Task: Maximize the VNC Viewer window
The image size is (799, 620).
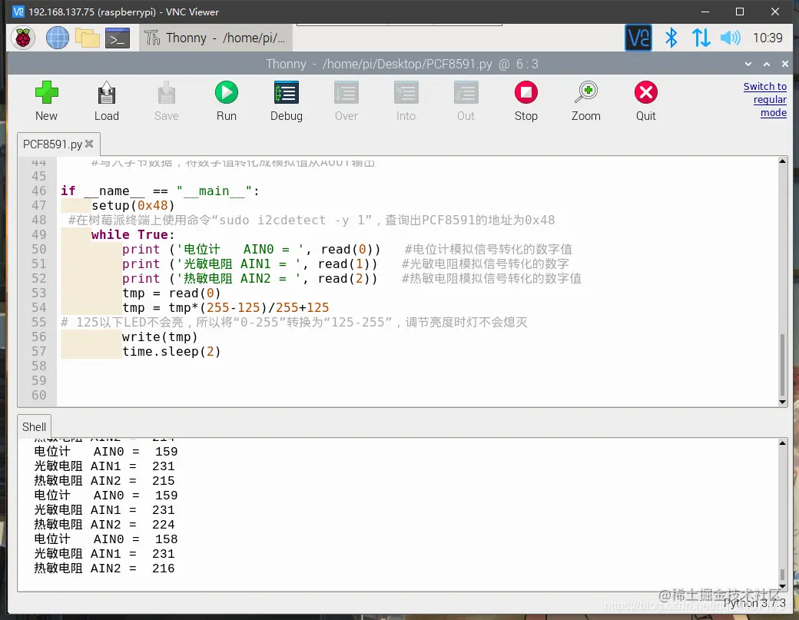Action: (x=740, y=12)
